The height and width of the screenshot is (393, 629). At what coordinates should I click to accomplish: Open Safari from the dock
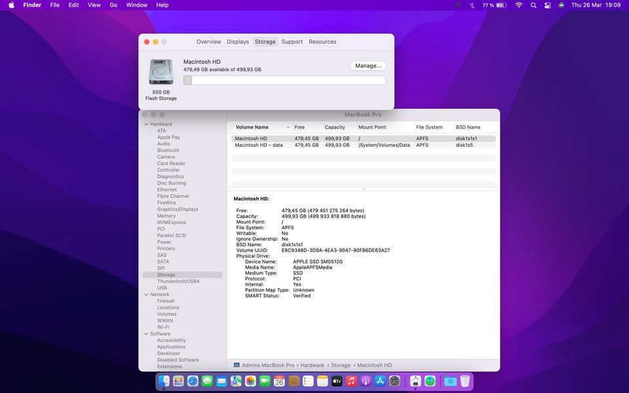coord(193,381)
